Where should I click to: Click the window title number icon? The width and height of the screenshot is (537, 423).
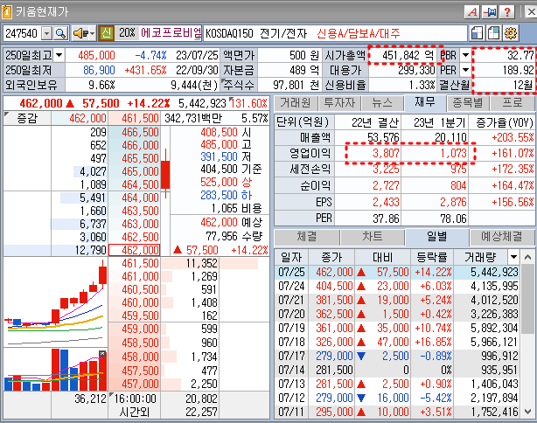(x=6, y=12)
